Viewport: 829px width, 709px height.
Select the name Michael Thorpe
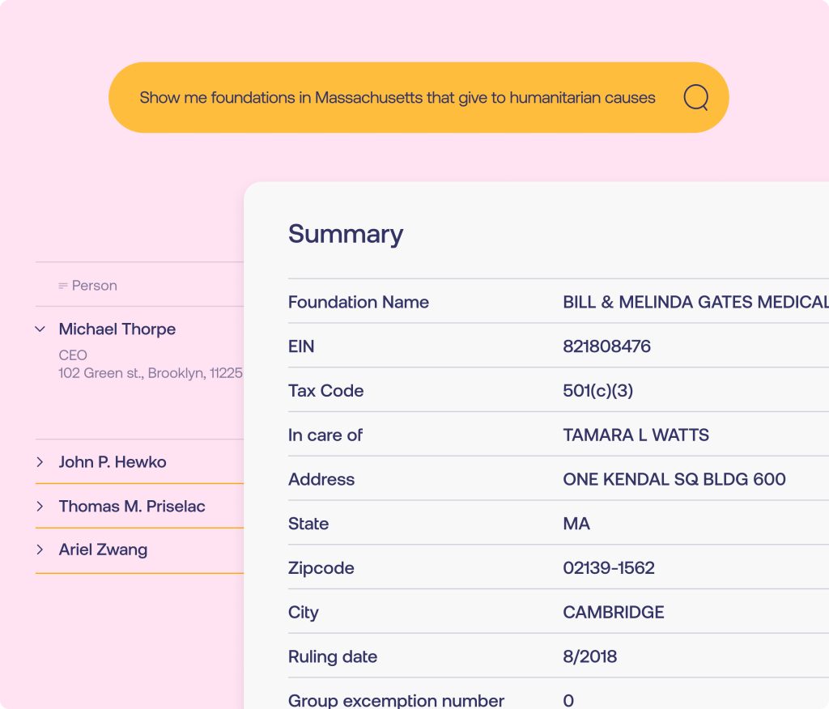(x=117, y=329)
